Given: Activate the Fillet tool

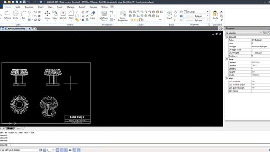Looking at the screenshot, I should pyautogui.click(x=71, y=15).
